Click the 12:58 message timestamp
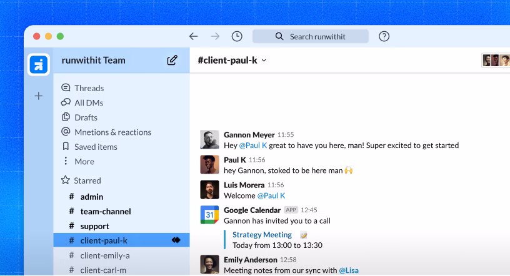Viewport: 510px width, 276px height. tap(288, 260)
